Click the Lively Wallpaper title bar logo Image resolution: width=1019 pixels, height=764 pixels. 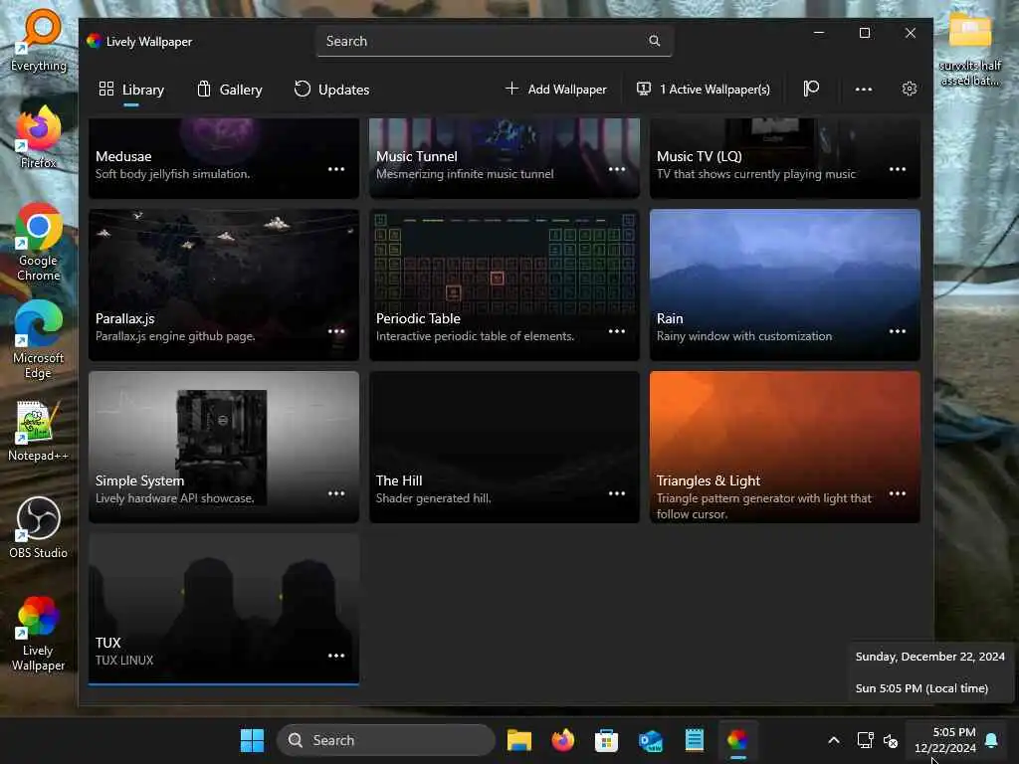[95, 41]
